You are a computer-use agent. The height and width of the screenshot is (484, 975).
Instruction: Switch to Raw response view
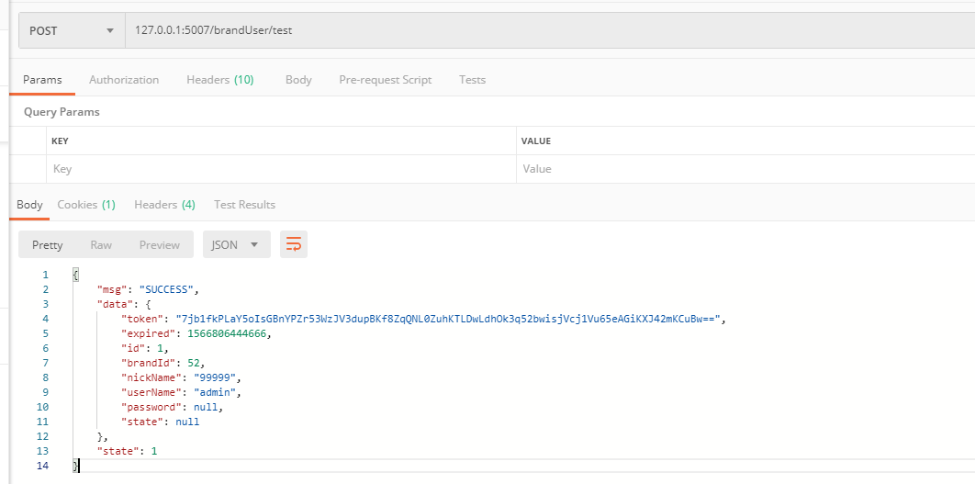pyautogui.click(x=101, y=244)
